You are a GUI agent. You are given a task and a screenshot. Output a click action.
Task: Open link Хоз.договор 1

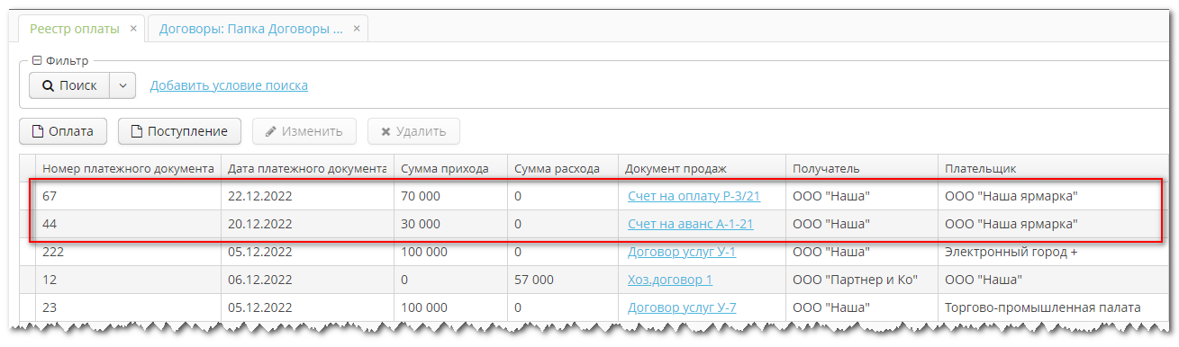tap(670, 280)
